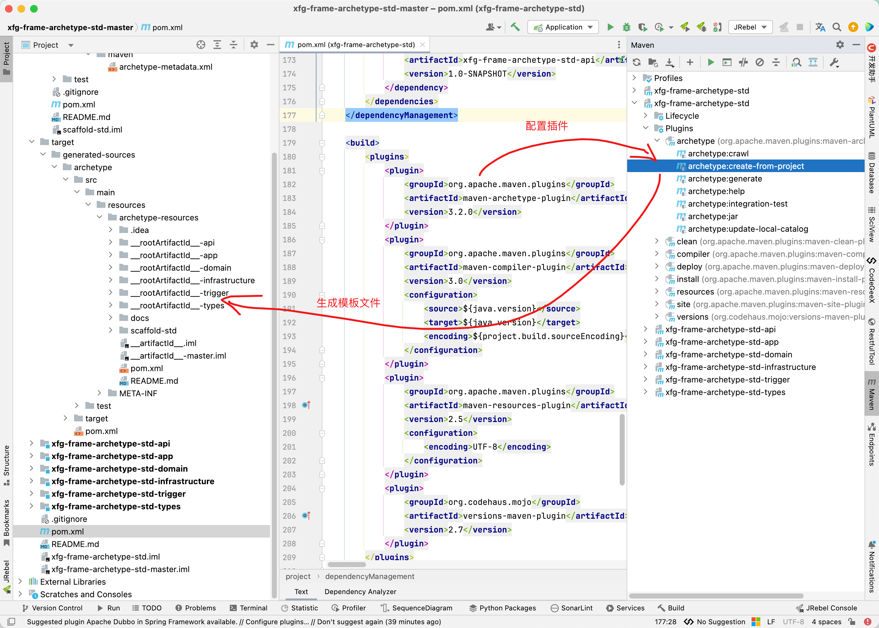Close the pom.xml editor tab
Image resolution: width=879 pixels, height=628 pixels.
point(423,45)
